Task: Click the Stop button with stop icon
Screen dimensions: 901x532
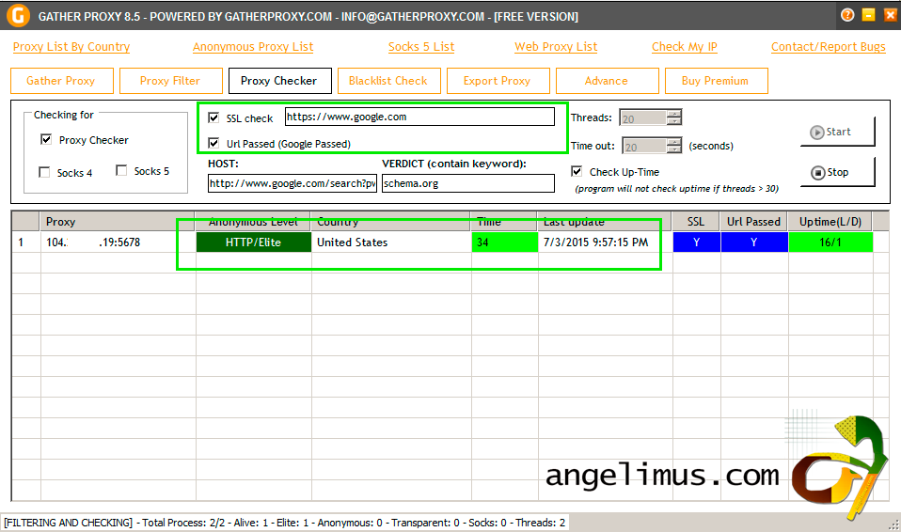Action: point(838,172)
